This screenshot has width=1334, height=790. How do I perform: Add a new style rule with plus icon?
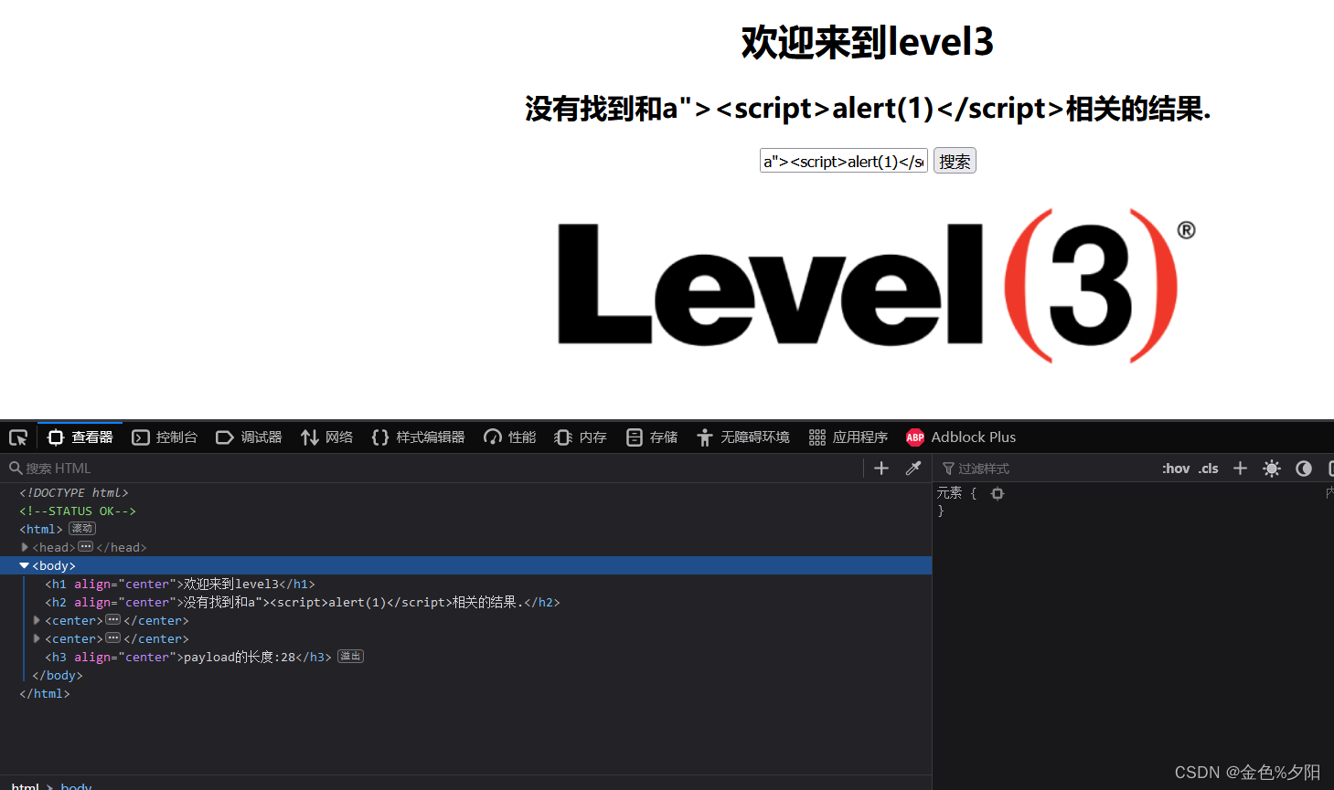[1240, 469]
